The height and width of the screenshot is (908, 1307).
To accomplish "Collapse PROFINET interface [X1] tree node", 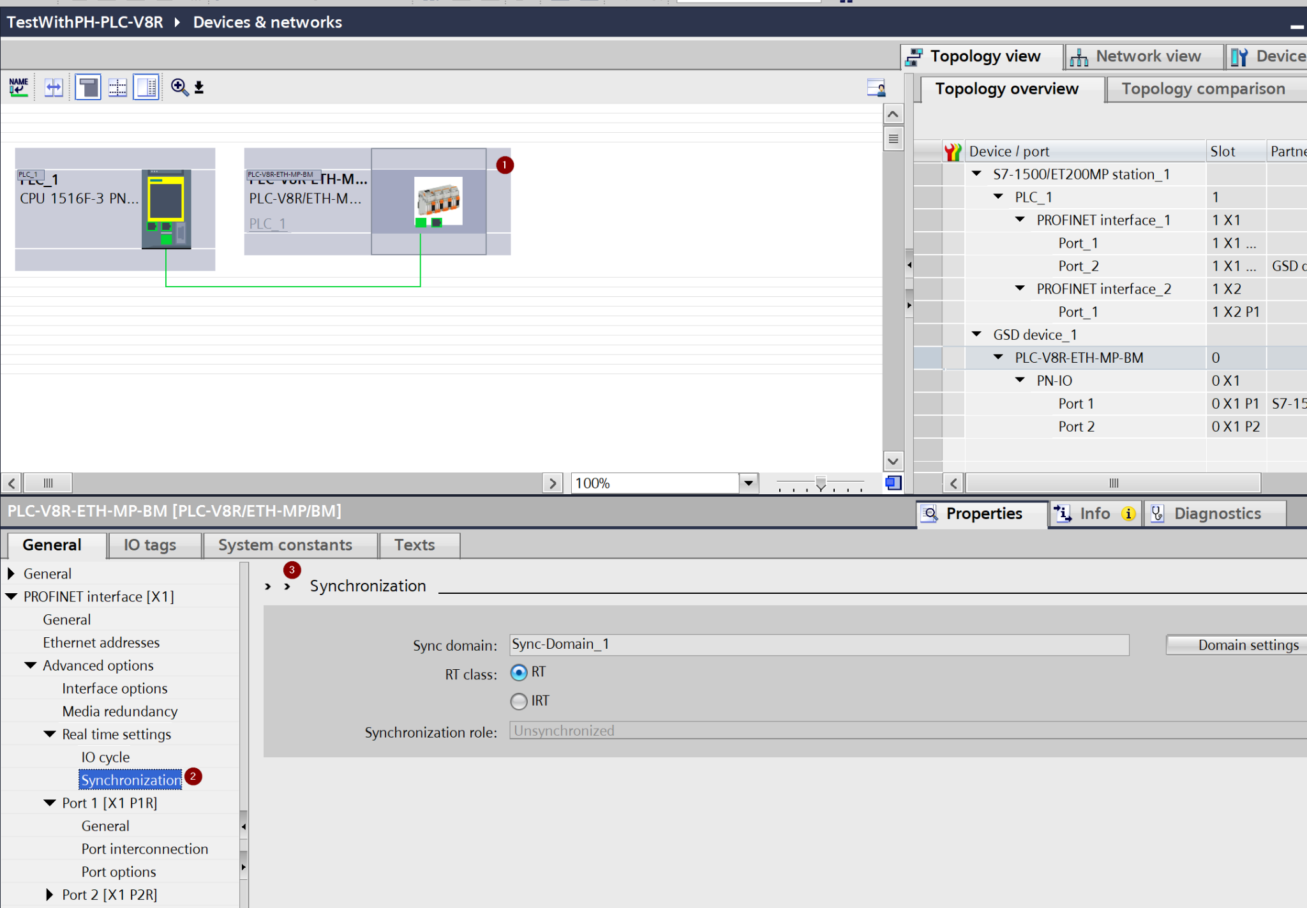I will click(11, 596).
